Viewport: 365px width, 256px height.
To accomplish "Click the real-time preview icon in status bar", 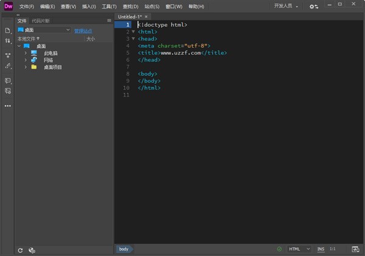I will click(x=355, y=249).
